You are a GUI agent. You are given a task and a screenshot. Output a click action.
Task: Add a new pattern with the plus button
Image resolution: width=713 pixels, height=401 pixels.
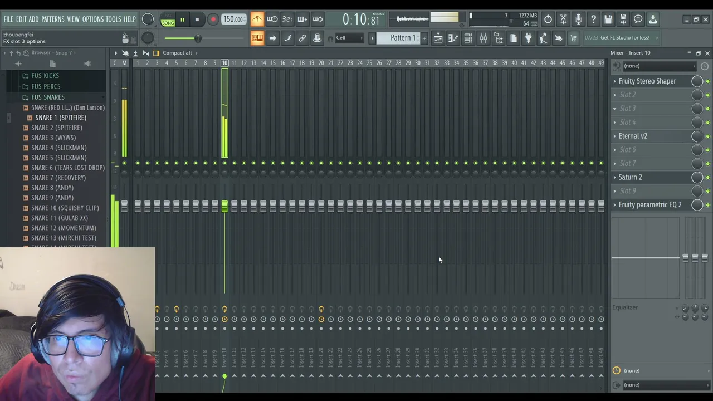[424, 38]
